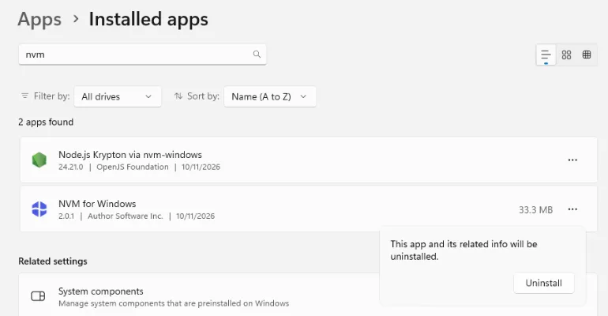Click the sort arrows icon
The width and height of the screenshot is (608, 316).
pos(178,96)
